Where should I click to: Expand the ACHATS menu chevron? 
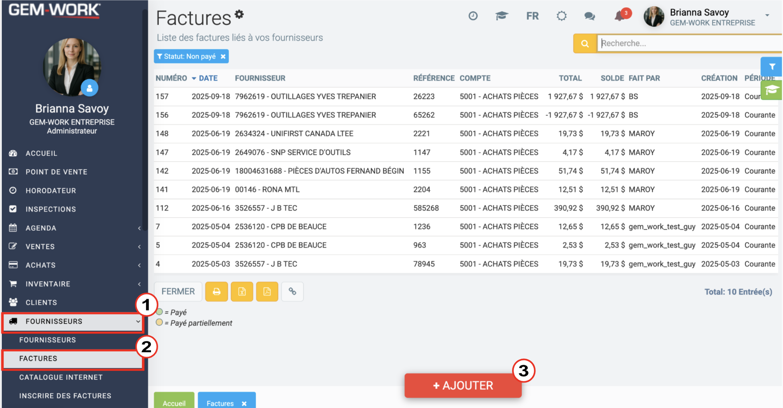[x=139, y=265]
